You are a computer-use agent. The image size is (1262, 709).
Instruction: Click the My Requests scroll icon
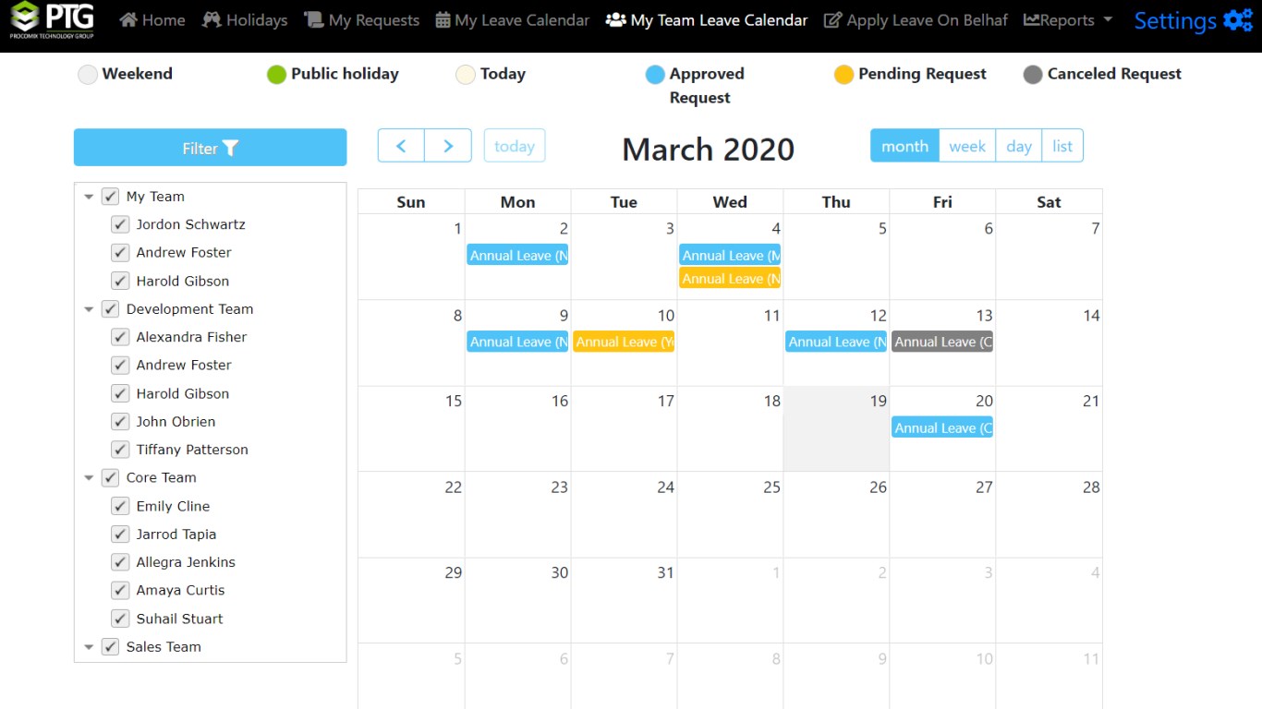click(314, 20)
